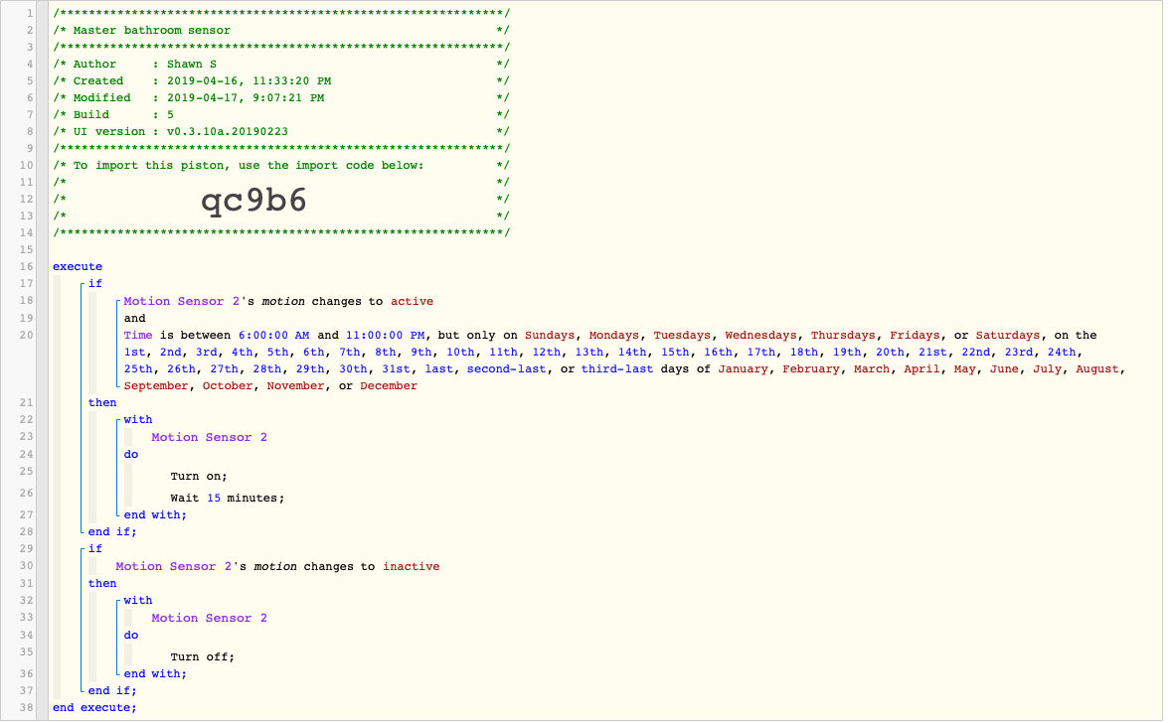The image size is (1171, 723).
Task: Click the 'Build : 5' comment line
Action: coord(280,114)
